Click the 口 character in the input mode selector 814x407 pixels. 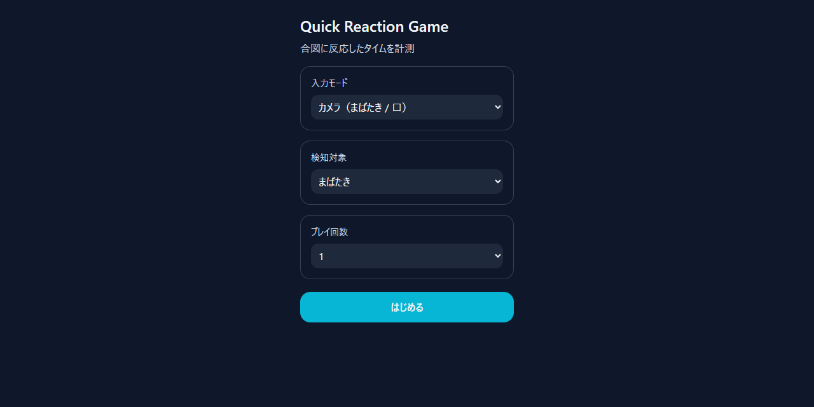pyautogui.click(x=396, y=108)
